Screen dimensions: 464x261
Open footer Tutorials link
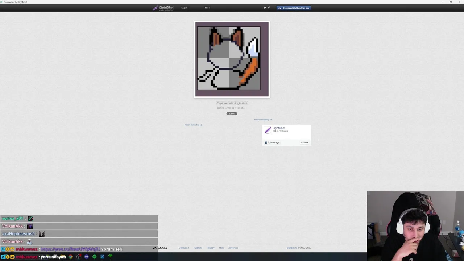point(198,248)
